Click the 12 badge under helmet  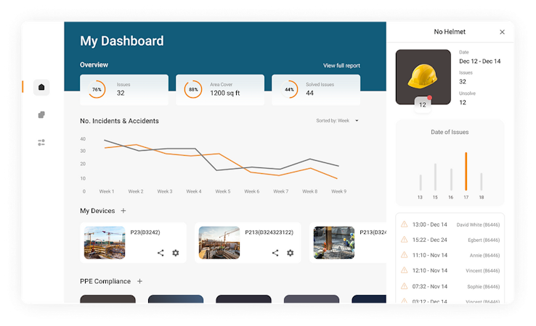[423, 105]
